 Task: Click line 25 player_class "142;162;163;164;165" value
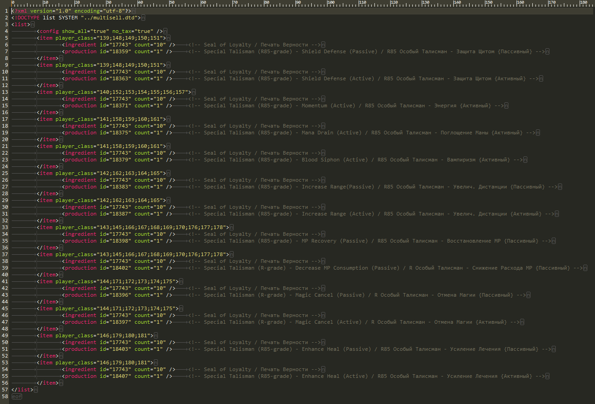coord(129,173)
